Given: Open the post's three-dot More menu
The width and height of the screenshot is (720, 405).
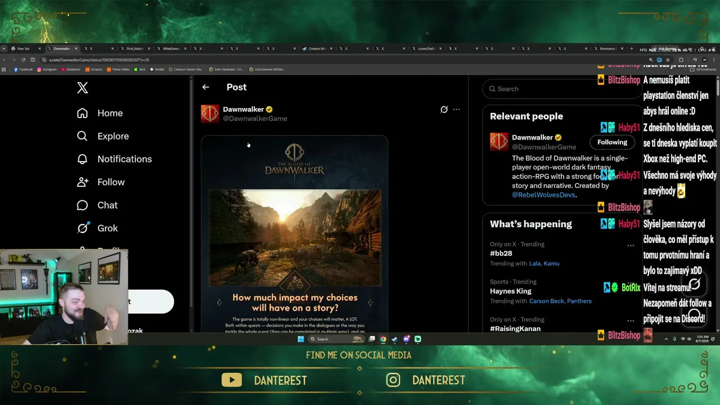Looking at the screenshot, I should click(x=456, y=110).
